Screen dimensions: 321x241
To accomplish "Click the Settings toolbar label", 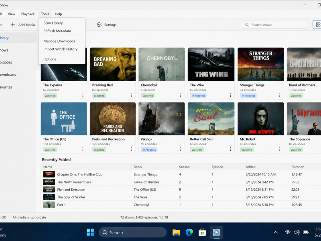I will point(110,25).
